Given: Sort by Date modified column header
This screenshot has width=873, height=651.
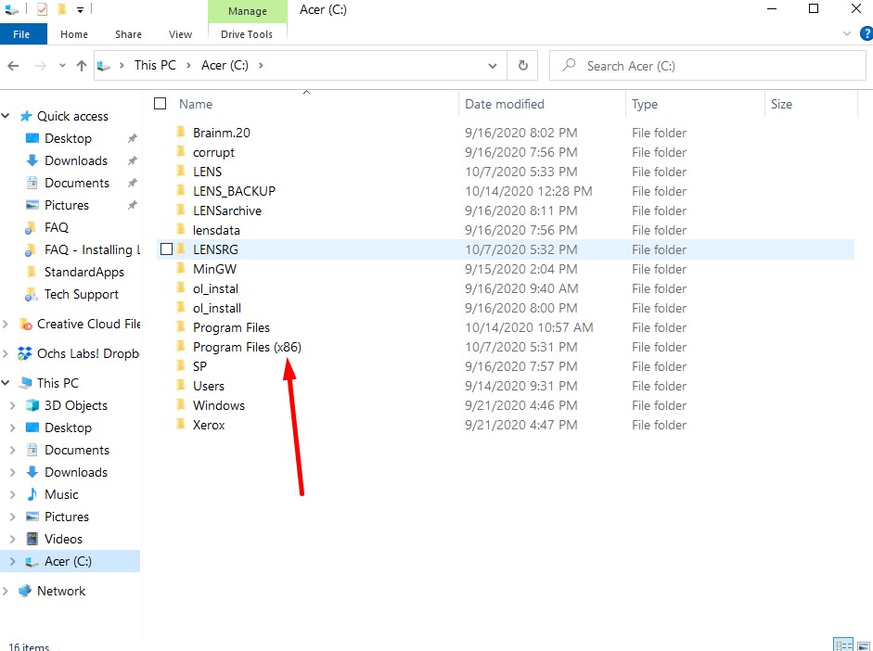Looking at the screenshot, I should (x=505, y=104).
